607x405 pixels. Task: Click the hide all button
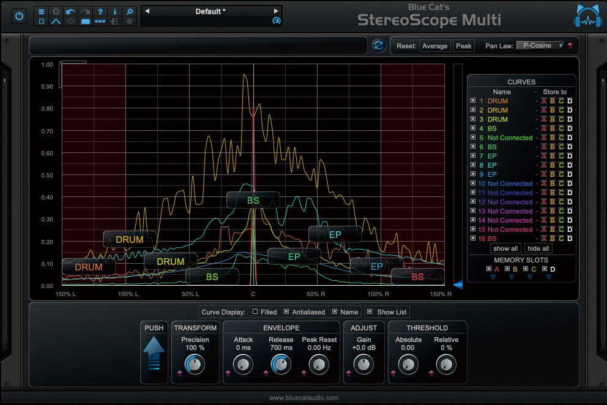click(x=538, y=248)
